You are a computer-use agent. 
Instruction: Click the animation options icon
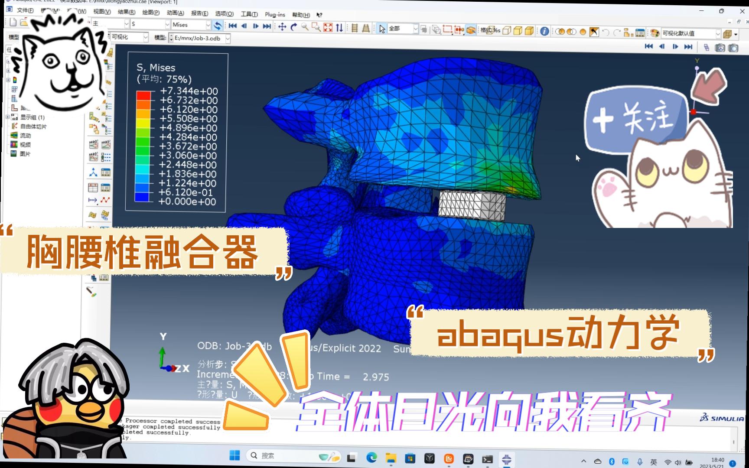pos(105,157)
